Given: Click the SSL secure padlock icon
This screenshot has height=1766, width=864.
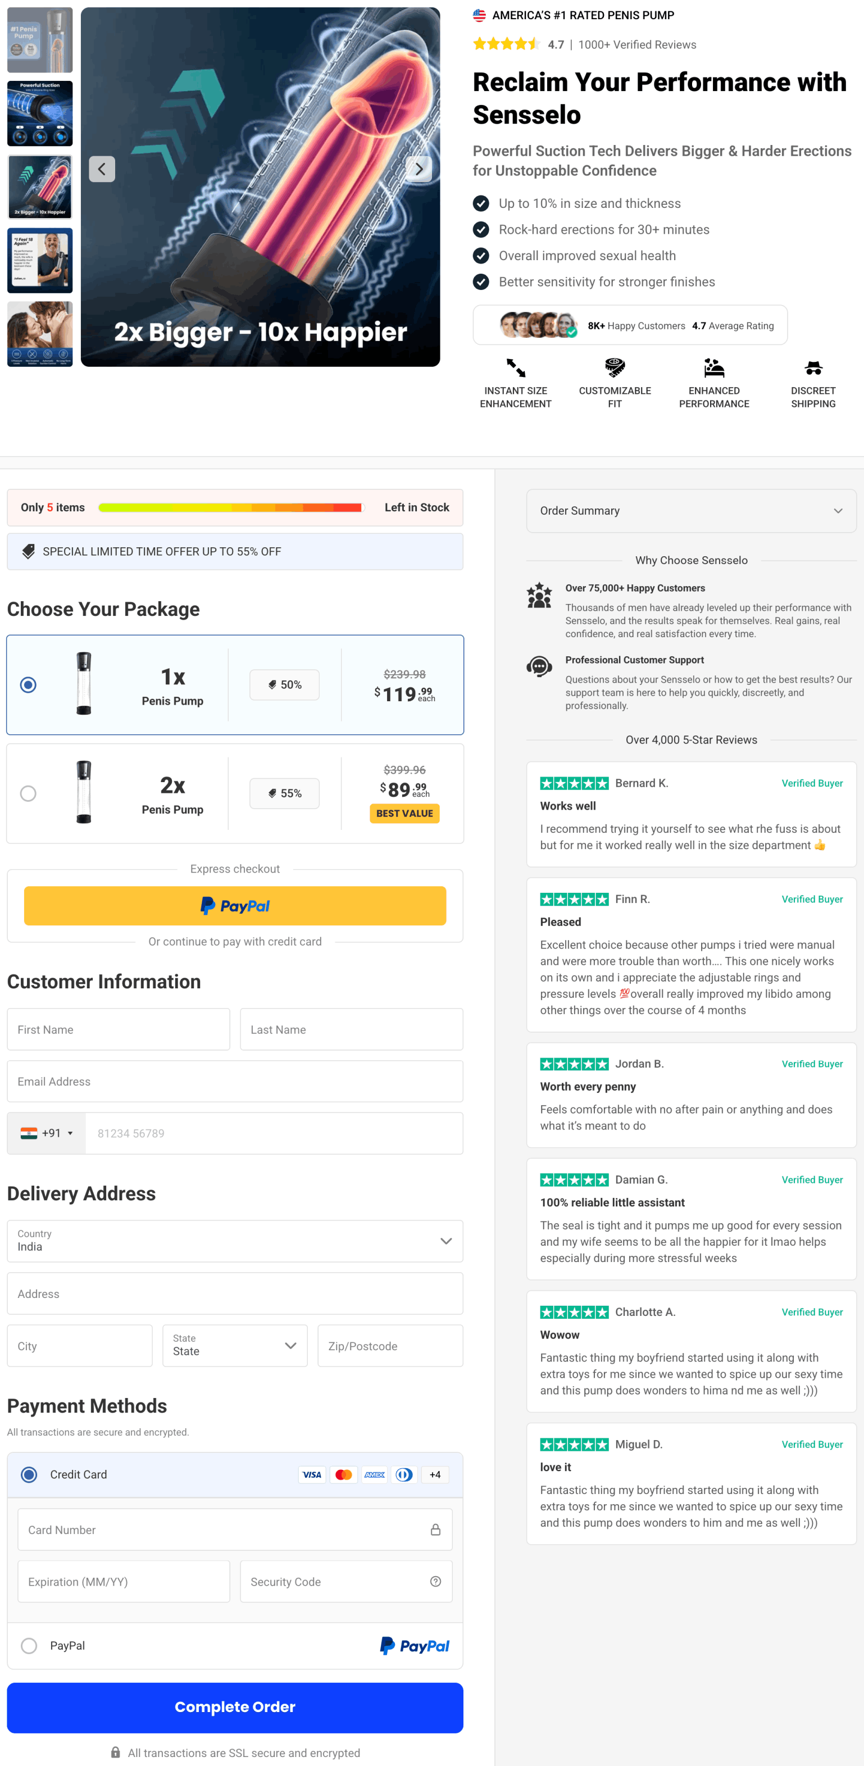Looking at the screenshot, I should (x=116, y=1751).
